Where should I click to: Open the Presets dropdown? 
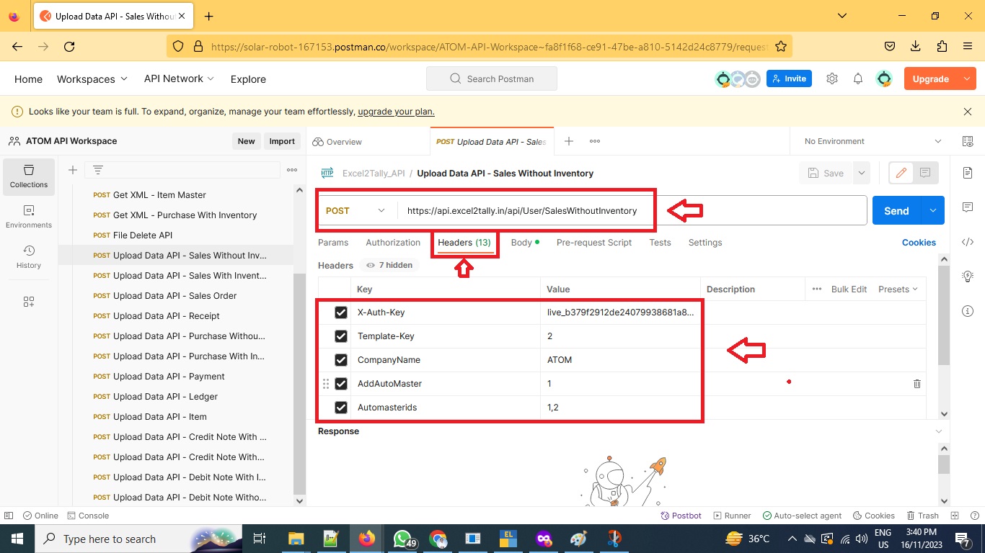[x=898, y=289]
